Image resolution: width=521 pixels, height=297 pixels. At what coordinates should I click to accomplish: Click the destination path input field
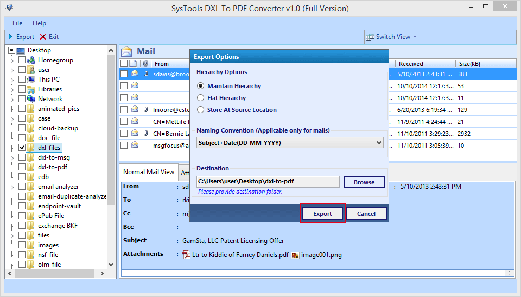pos(268,181)
